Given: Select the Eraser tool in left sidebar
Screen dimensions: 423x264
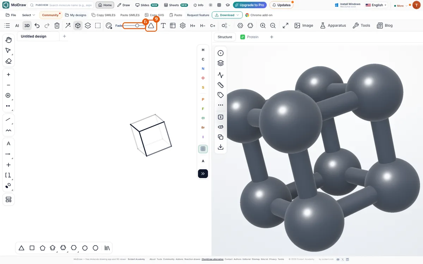Looking at the screenshot, I should click(x=8, y=61).
